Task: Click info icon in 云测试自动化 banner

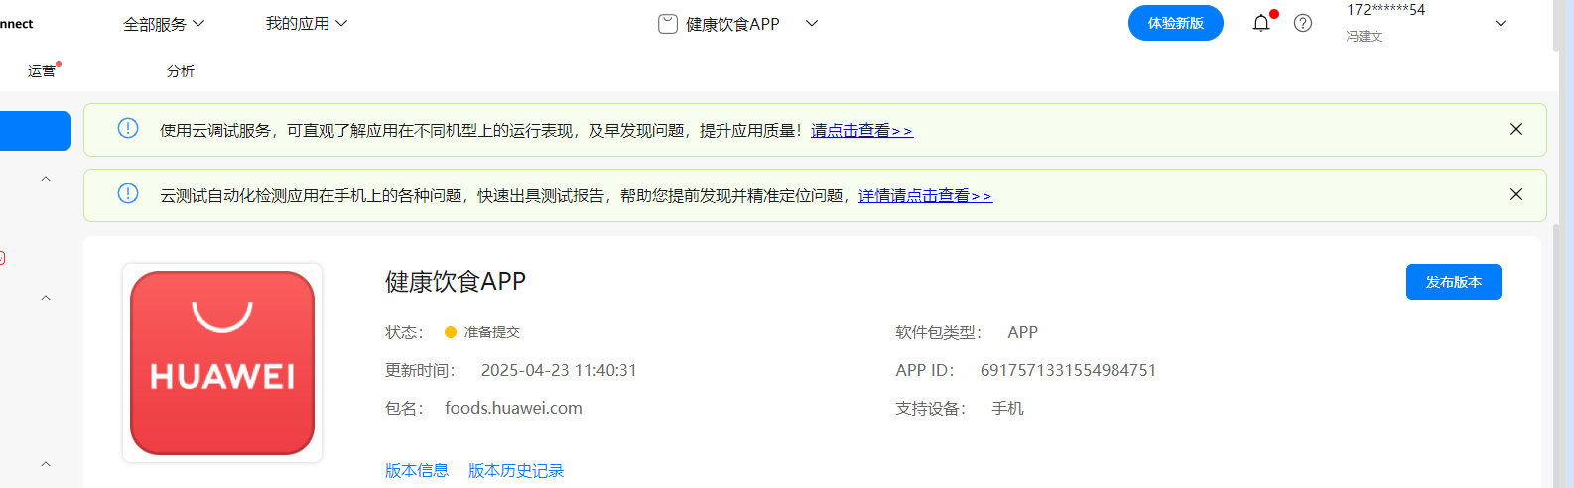Action: tap(128, 193)
